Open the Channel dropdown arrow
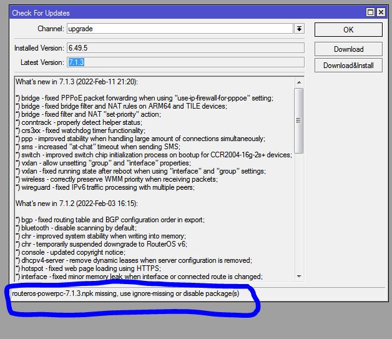 pyautogui.click(x=299, y=29)
